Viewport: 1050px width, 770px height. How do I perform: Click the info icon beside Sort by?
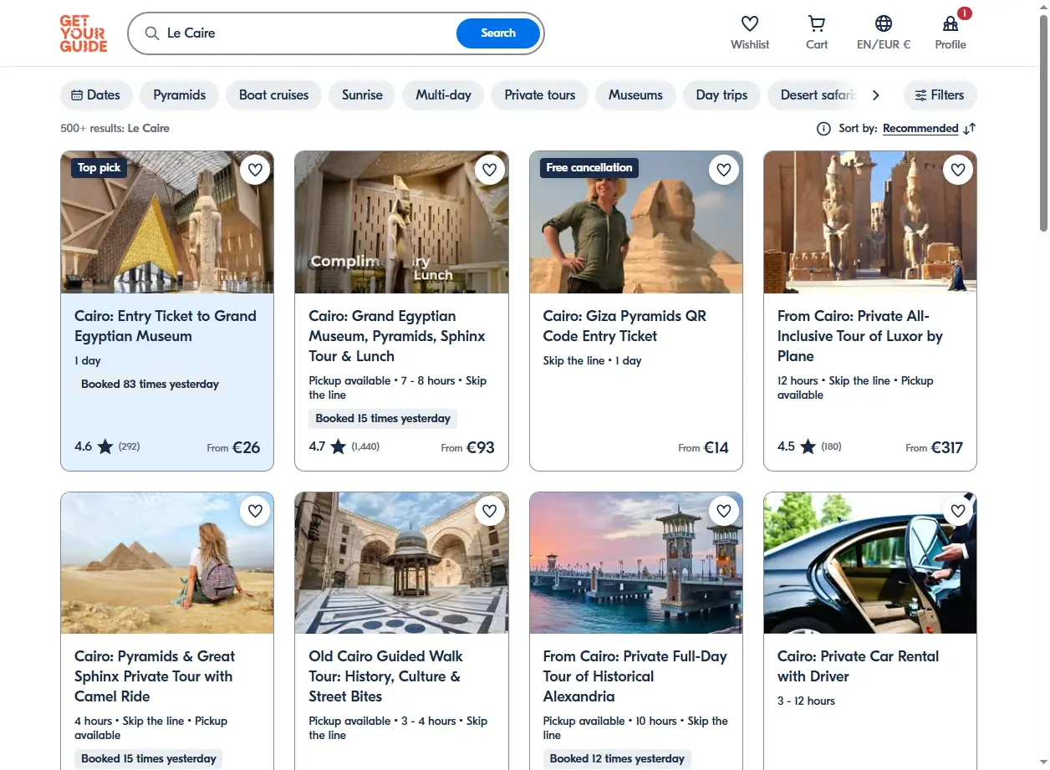(x=823, y=129)
